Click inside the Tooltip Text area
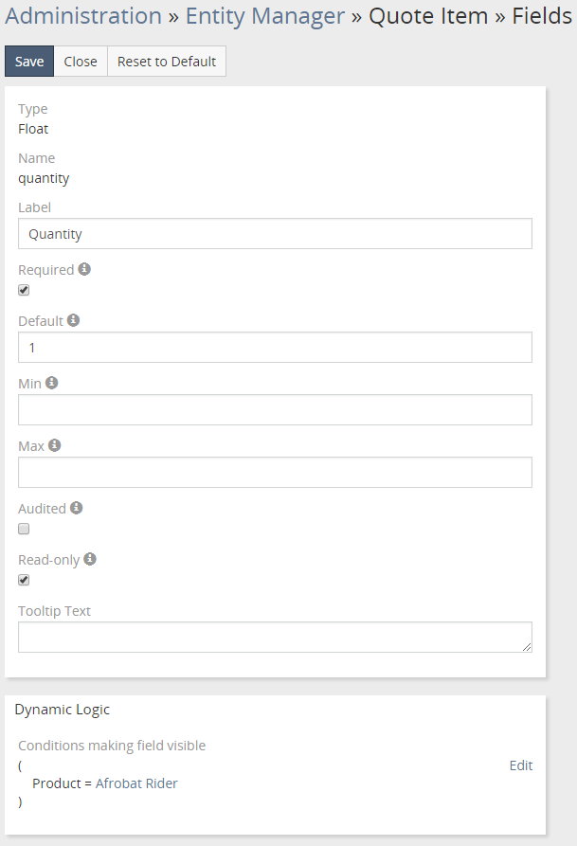This screenshot has height=846, width=577. [275, 638]
